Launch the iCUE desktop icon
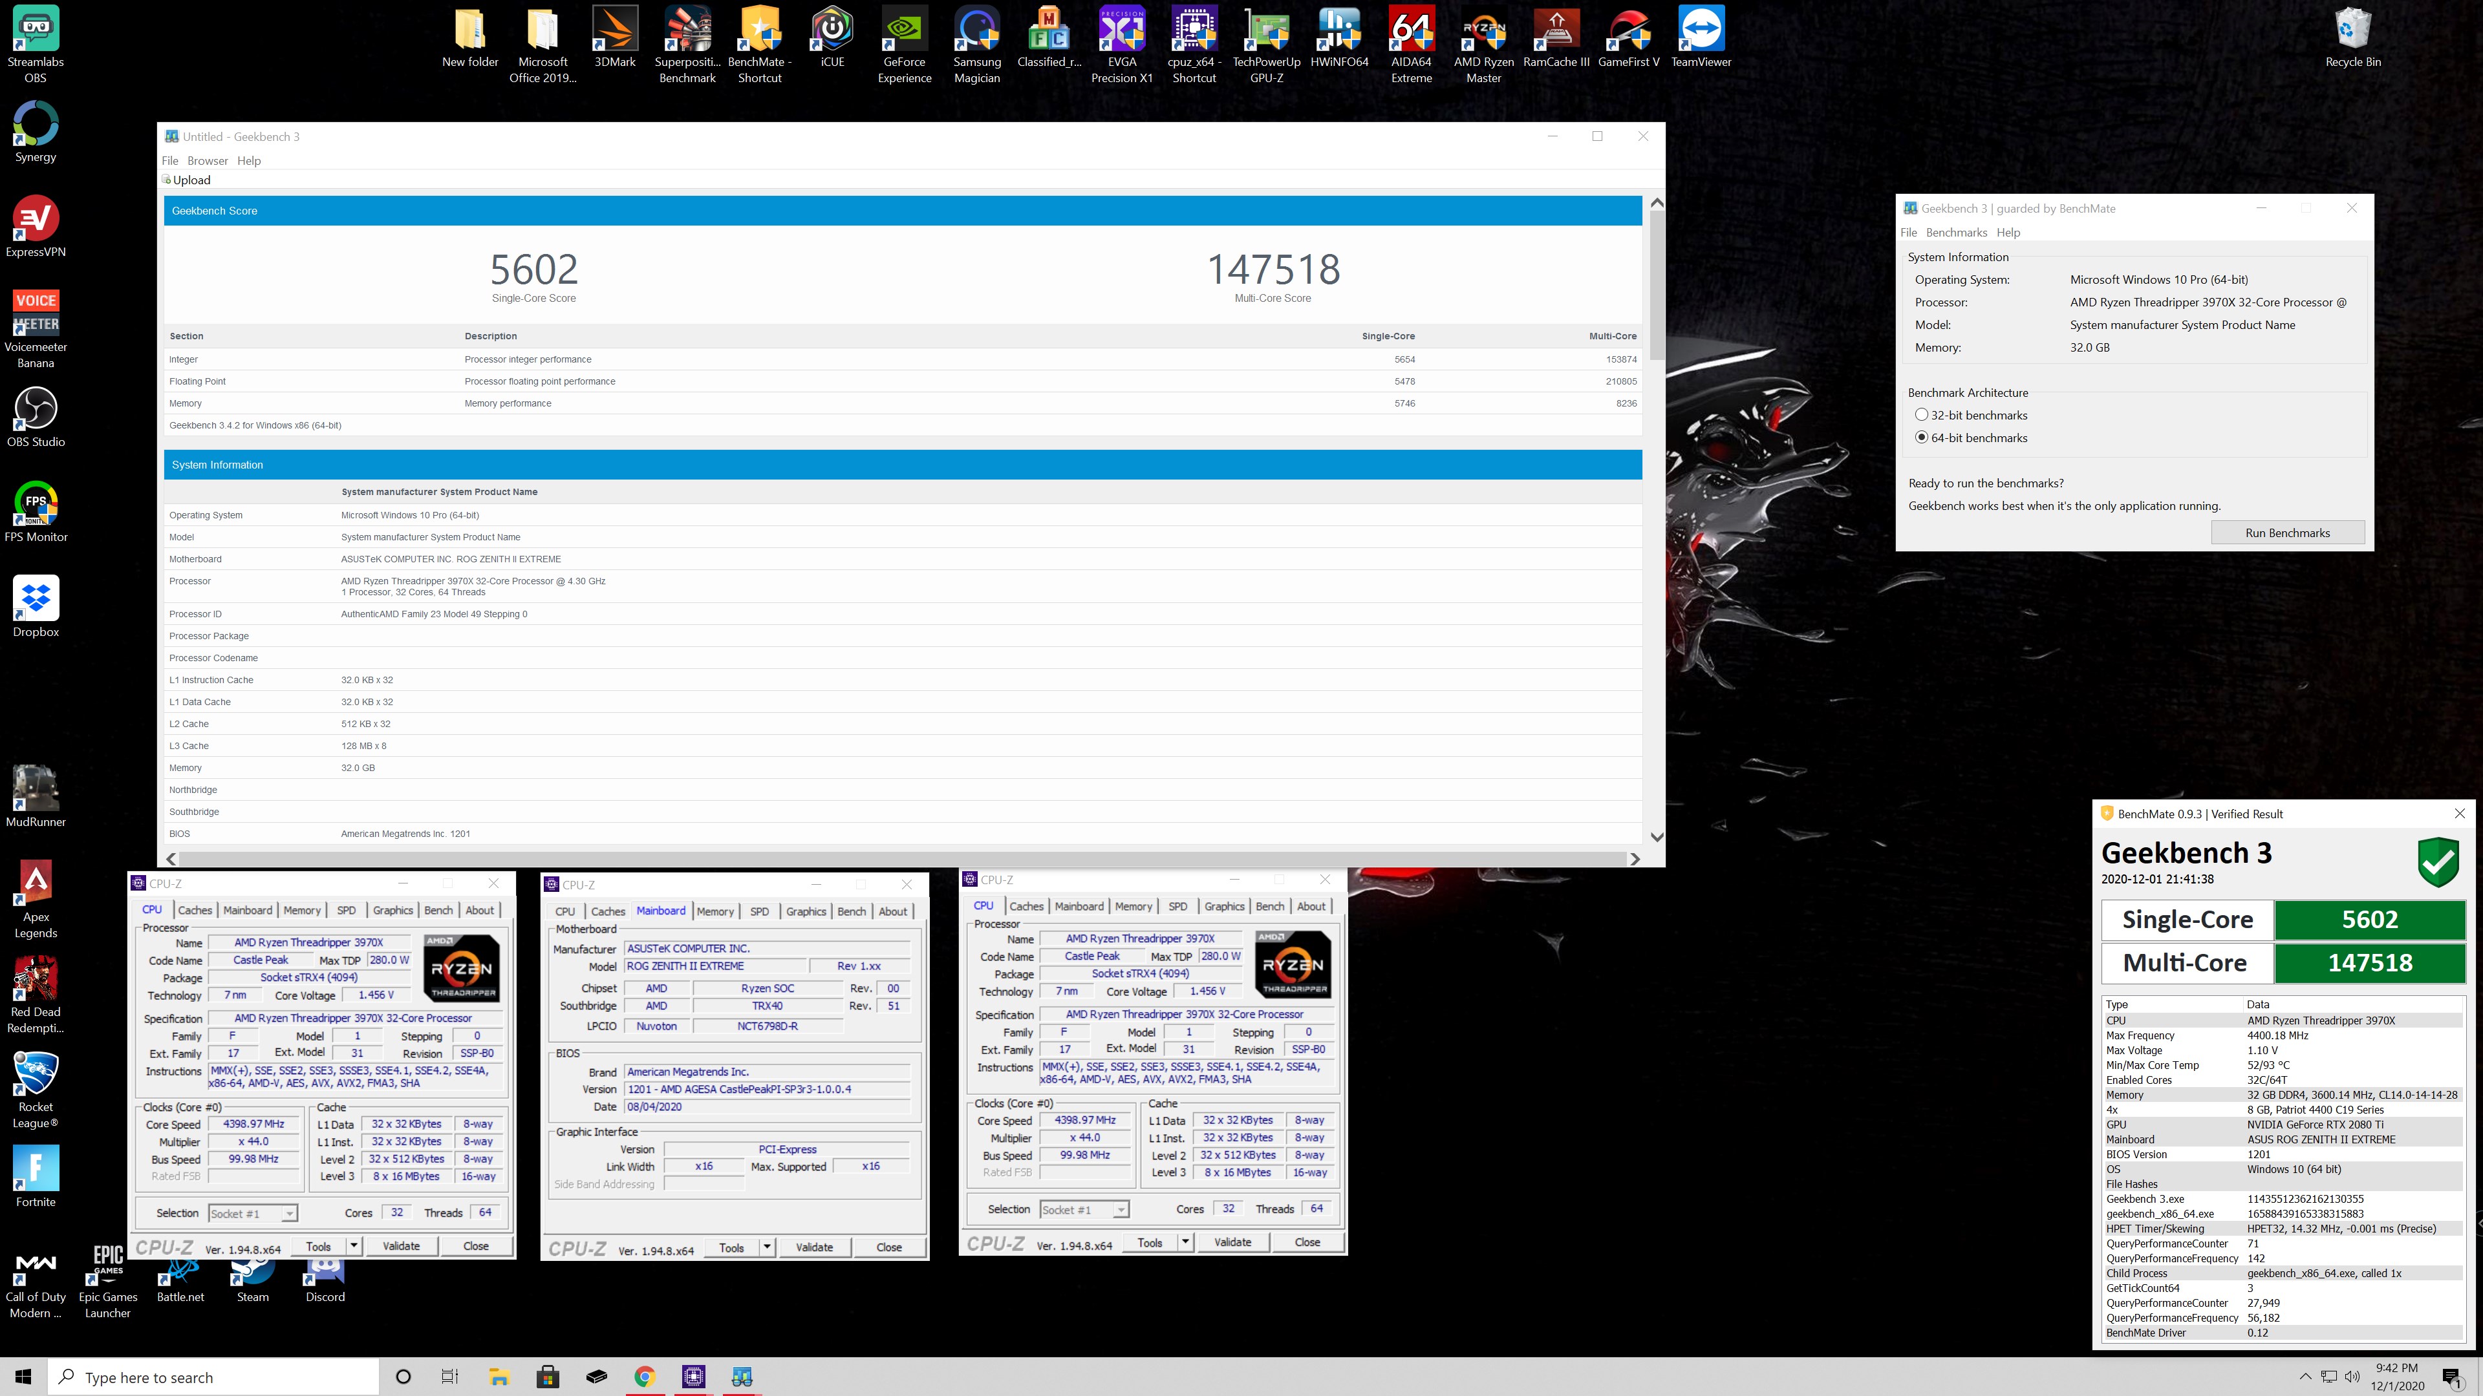 (832, 37)
